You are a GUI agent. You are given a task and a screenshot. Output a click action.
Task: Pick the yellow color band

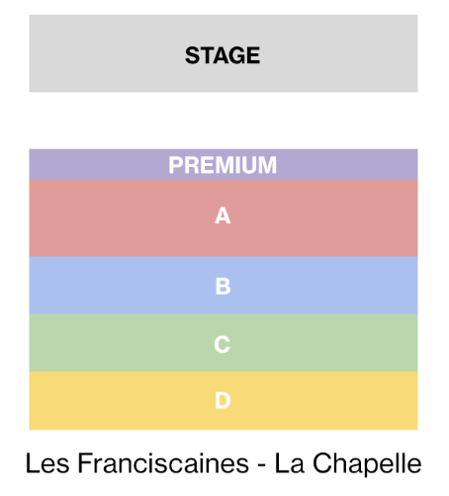click(224, 400)
